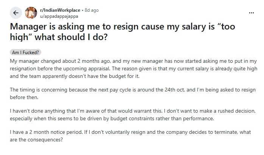Click the '8d ago' post timestamp
This screenshot has width=264, height=155.
[92, 10]
